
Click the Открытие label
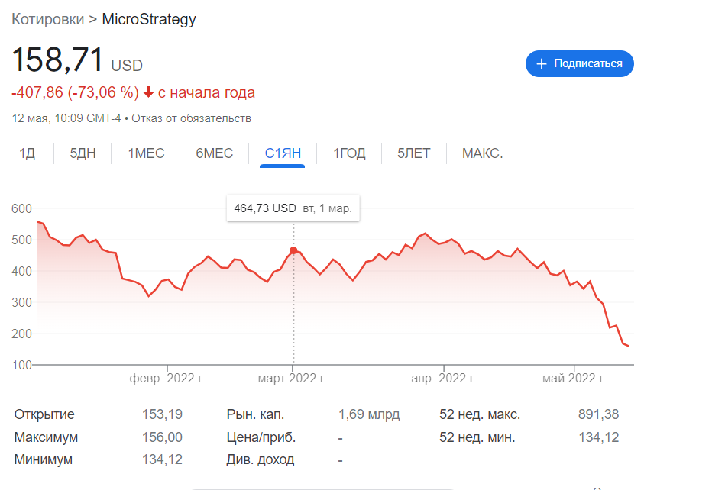click(44, 414)
